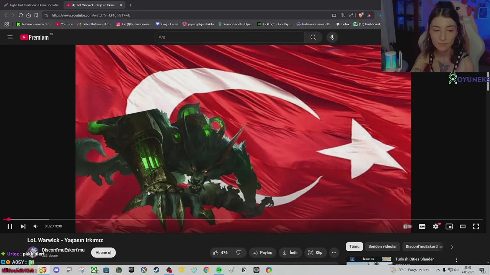Enable miniplayer mode
Screen dimensions: 490x275
[x=449, y=226]
